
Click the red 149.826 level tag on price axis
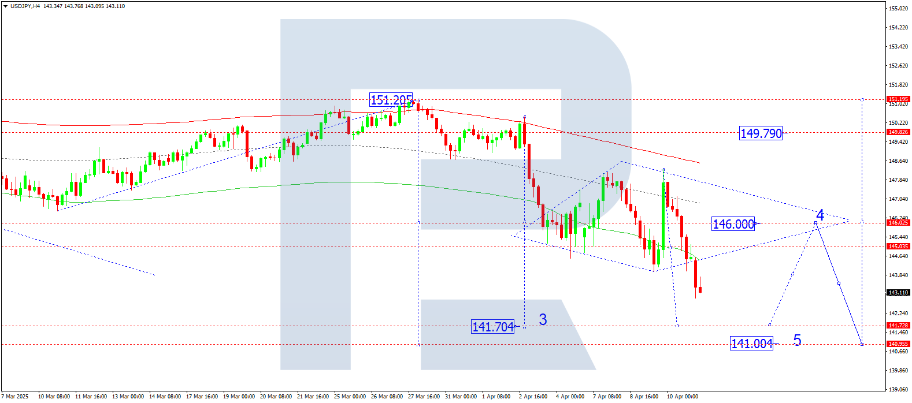click(x=898, y=132)
